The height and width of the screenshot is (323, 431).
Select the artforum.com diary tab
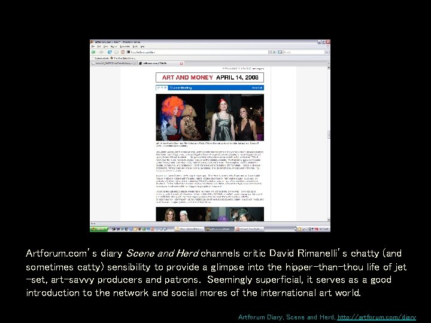(x=161, y=63)
